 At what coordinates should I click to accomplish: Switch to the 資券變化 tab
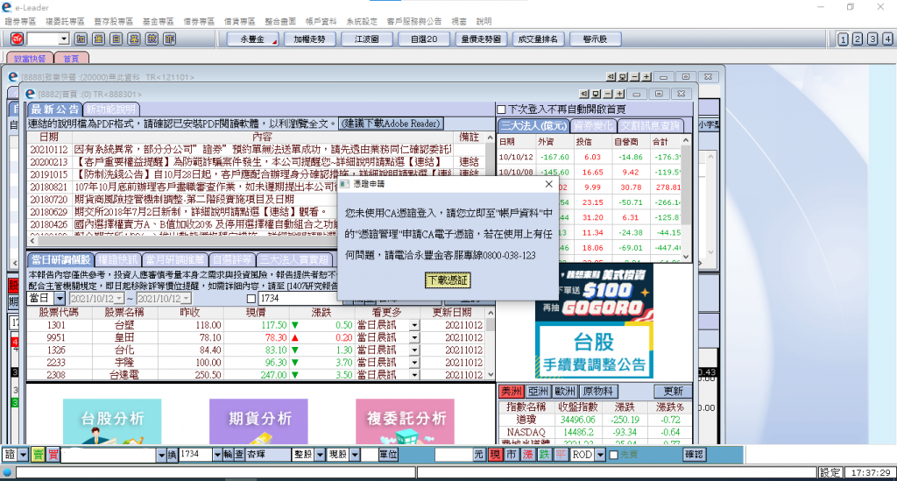(593, 125)
